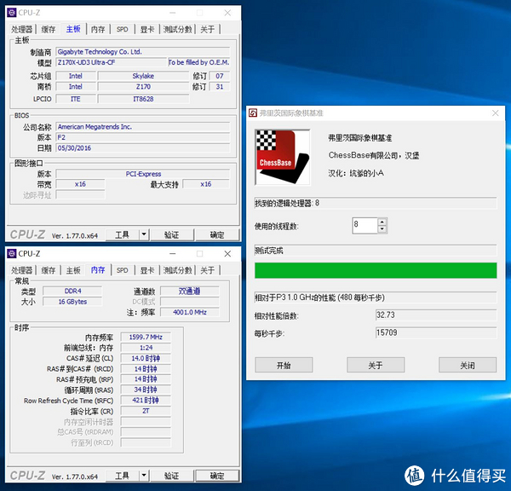The height and width of the screenshot is (491, 511).
Task: Click the ChessBase logo image
Action: coord(283,157)
